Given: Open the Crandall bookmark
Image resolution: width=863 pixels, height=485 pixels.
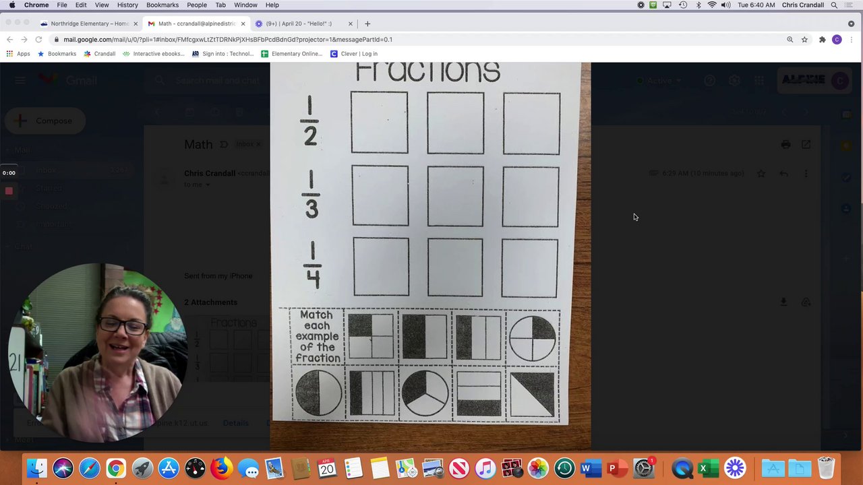Looking at the screenshot, I should tap(100, 54).
